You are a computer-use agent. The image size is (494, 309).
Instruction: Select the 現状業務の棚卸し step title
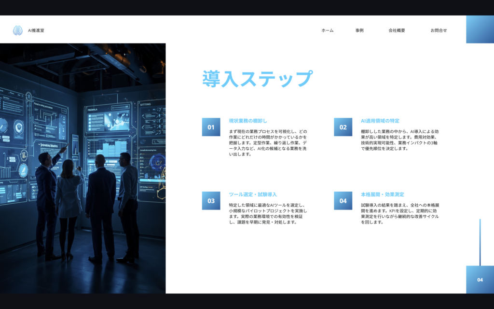(248, 121)
